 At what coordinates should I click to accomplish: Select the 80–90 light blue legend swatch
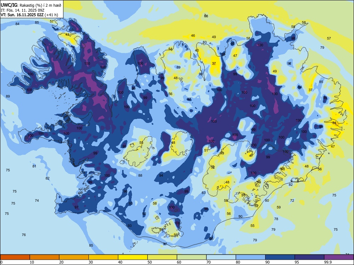251,257
